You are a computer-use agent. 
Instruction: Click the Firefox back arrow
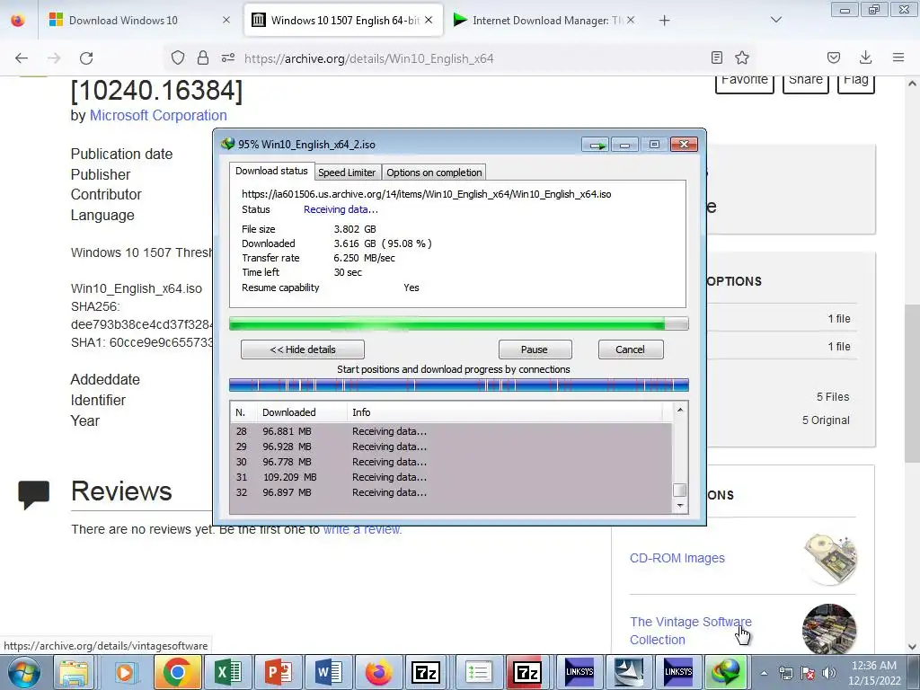pos(22,58)
